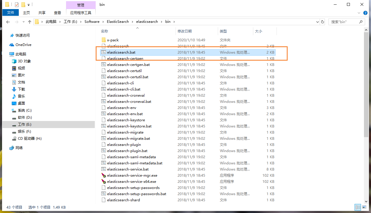Select elasticsearch-env.bat file icon
The width and height of the screenshot is (371, 213).
(103, 114)
